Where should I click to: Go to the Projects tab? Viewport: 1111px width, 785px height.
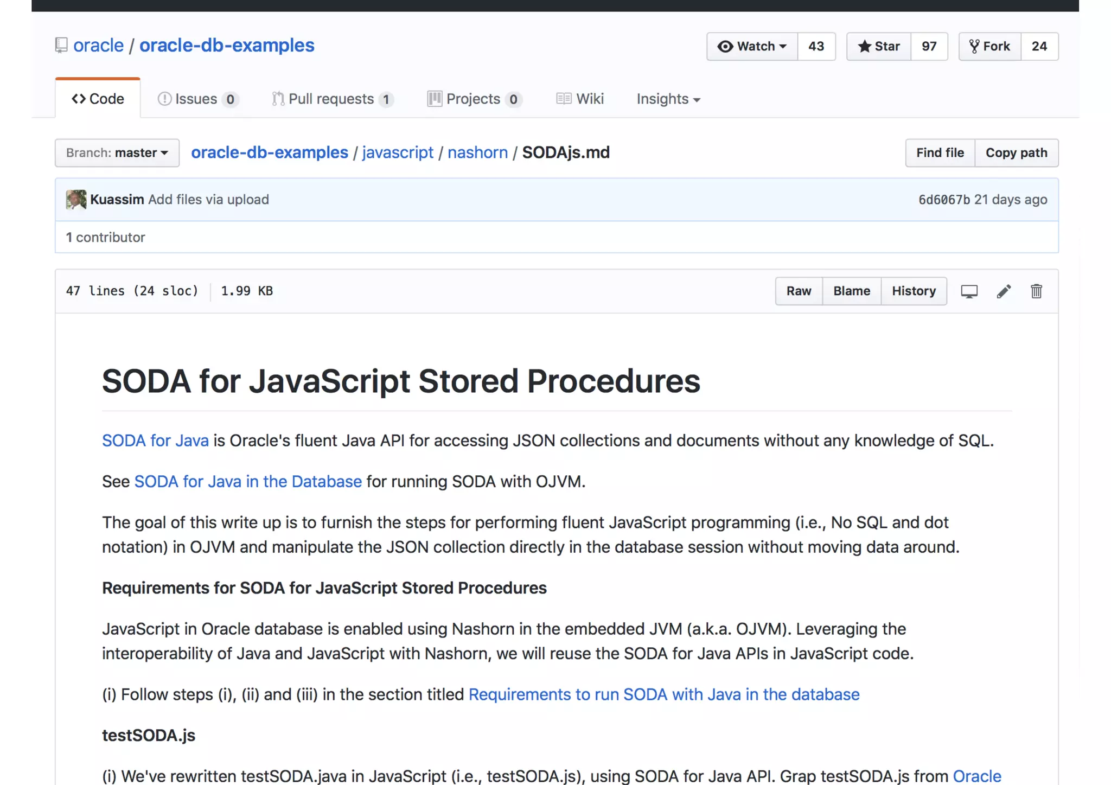point(474,99)
